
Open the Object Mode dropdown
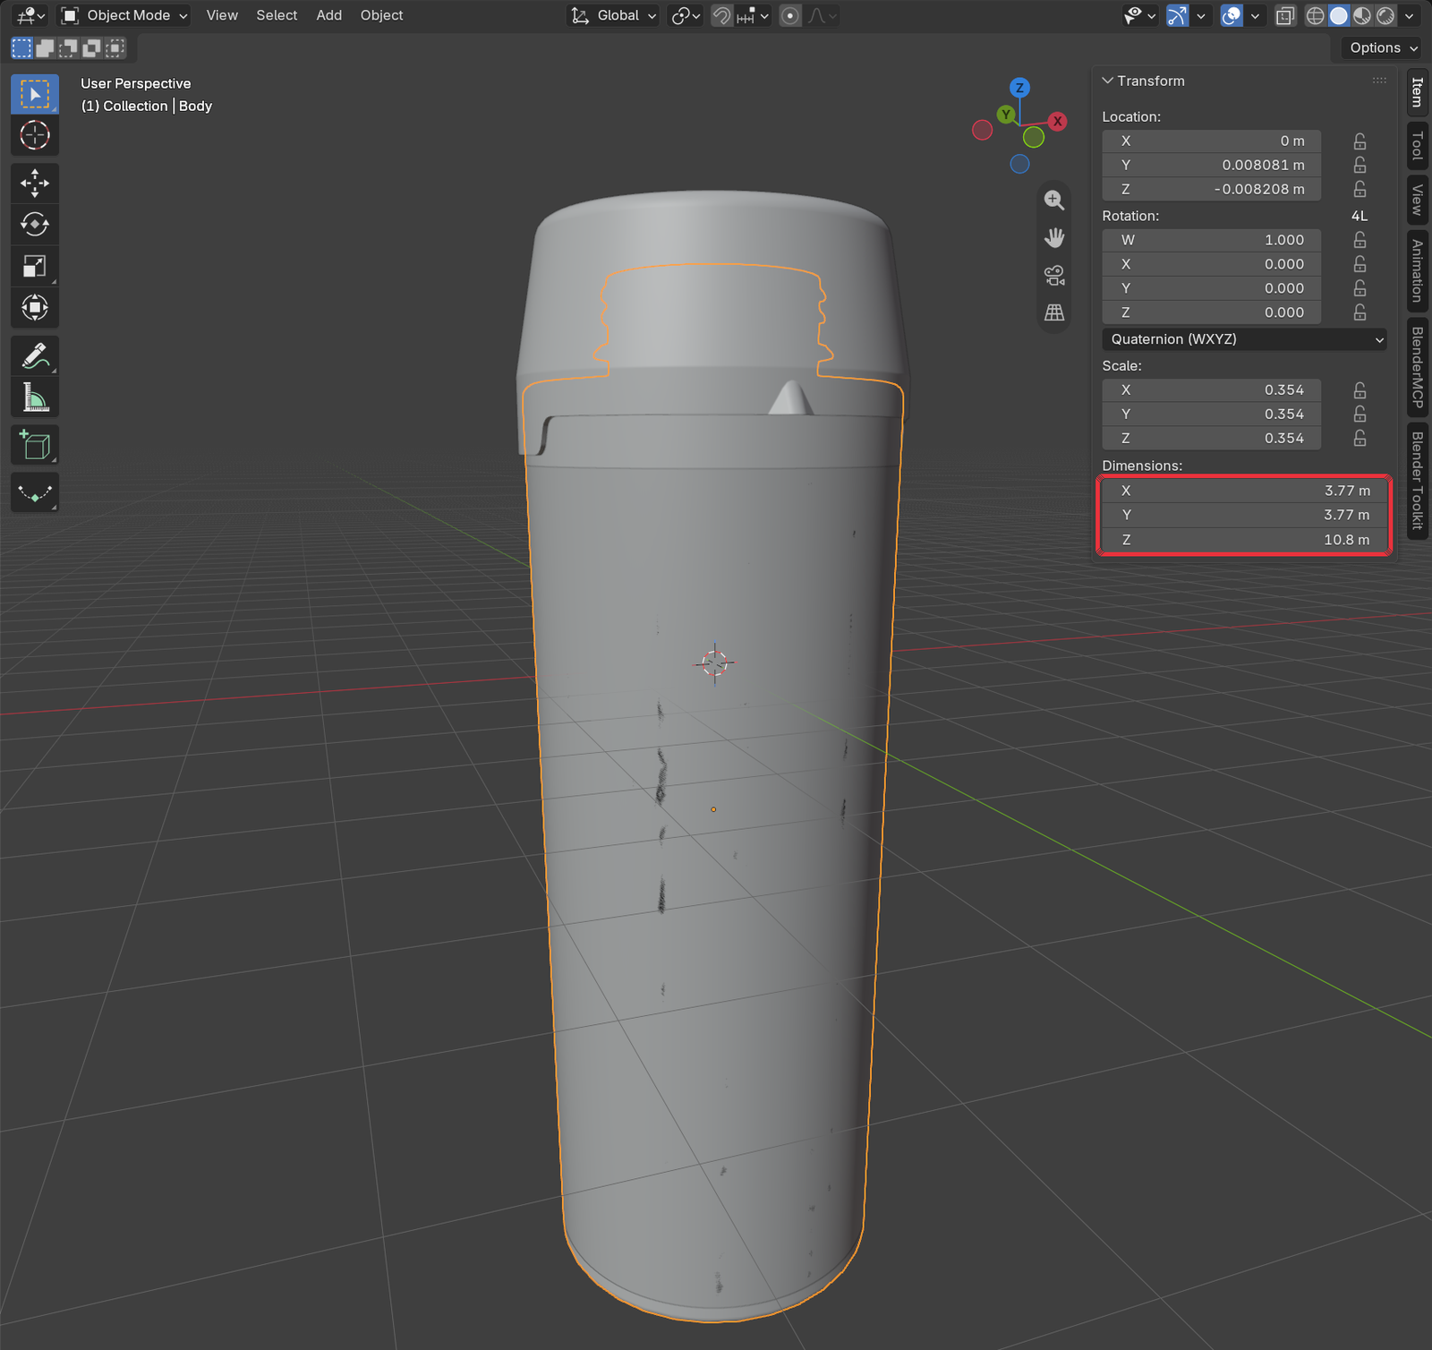click(124, 15)
